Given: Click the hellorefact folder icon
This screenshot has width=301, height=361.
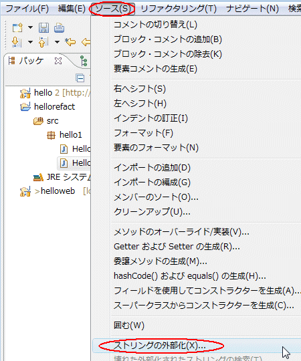Looking at the screenshot, I should [25, 107].
